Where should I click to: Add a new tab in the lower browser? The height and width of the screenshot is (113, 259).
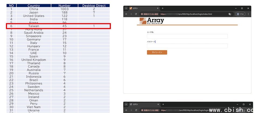[163, 104]
